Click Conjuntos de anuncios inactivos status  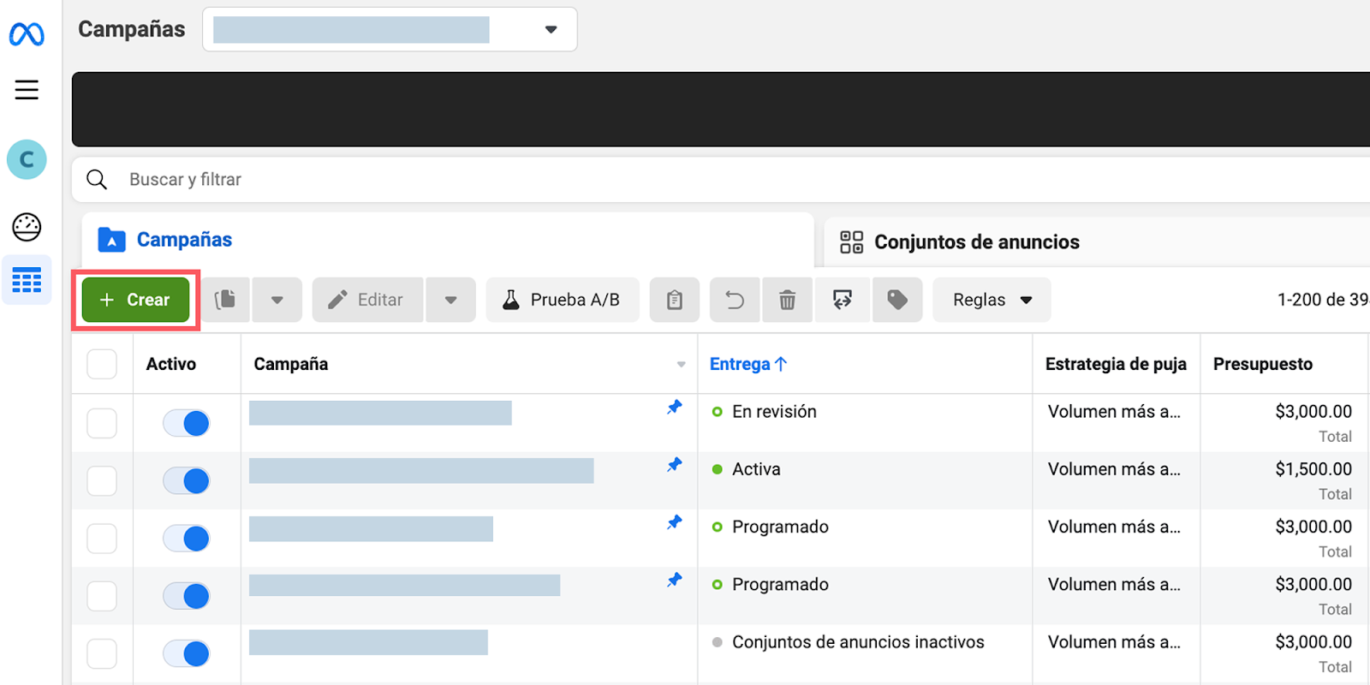point(858,642)
